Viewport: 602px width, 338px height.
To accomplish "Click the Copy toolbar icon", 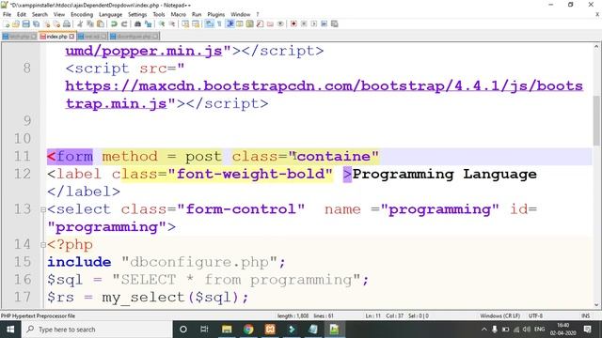I will (90, 23).
